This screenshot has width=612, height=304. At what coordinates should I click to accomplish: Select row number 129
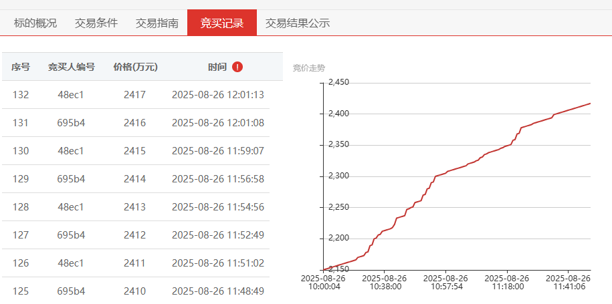[x=21, y=179]
